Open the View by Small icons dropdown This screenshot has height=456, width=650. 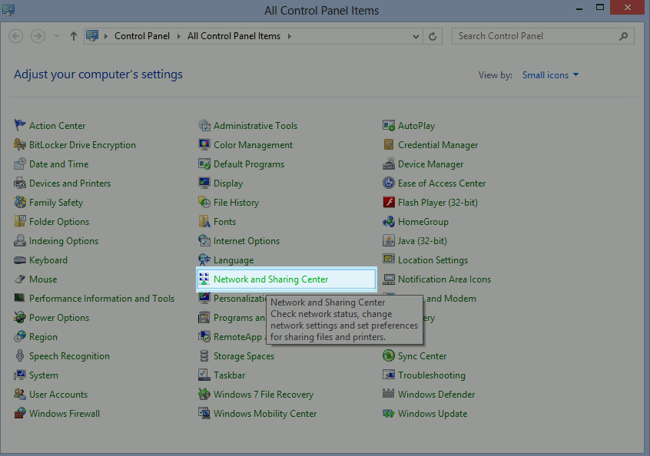(550, 75)
